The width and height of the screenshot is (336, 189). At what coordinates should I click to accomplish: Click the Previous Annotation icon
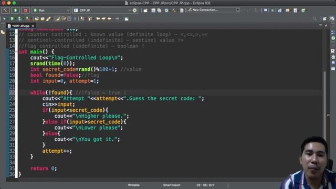tap(90, 19)
